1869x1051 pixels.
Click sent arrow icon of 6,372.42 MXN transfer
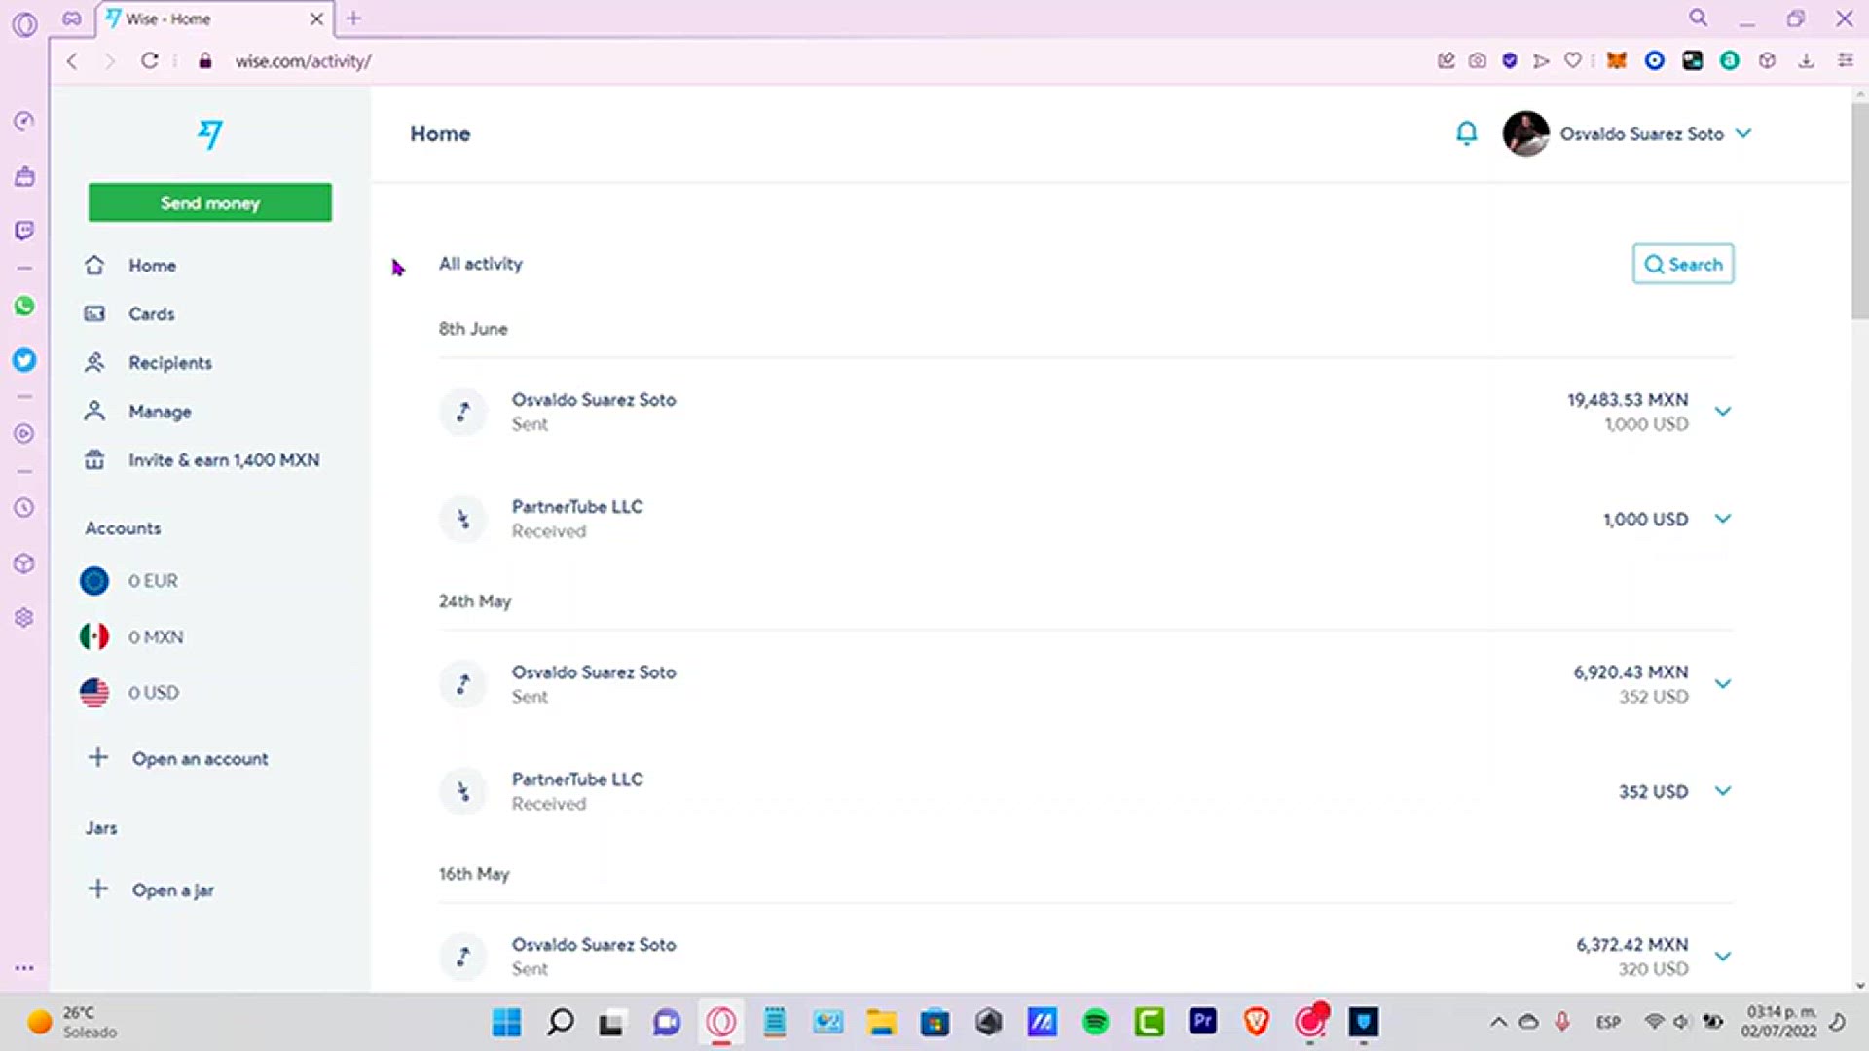(x=463, y=957)
